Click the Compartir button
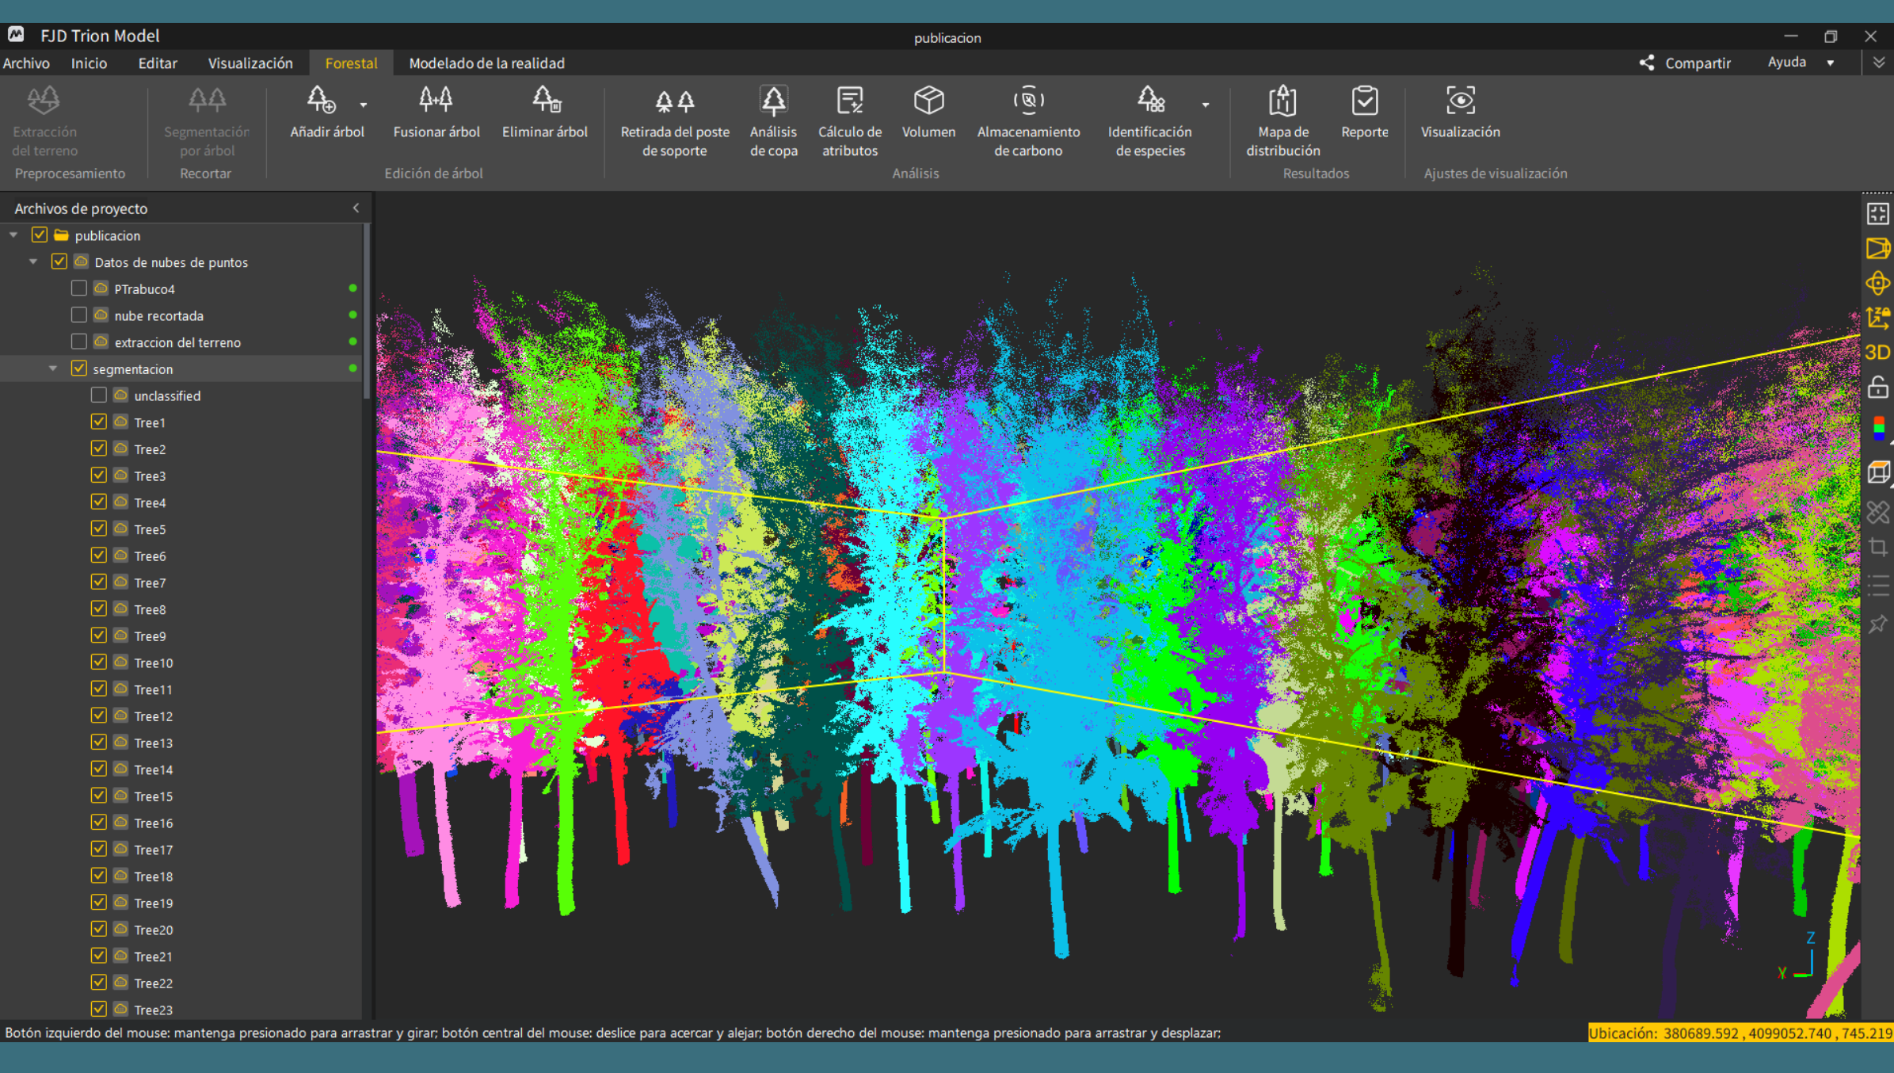Image resolution: width=1894 pixels, height=1073 pixels. pyautogui.click(x=1685, y=63)
